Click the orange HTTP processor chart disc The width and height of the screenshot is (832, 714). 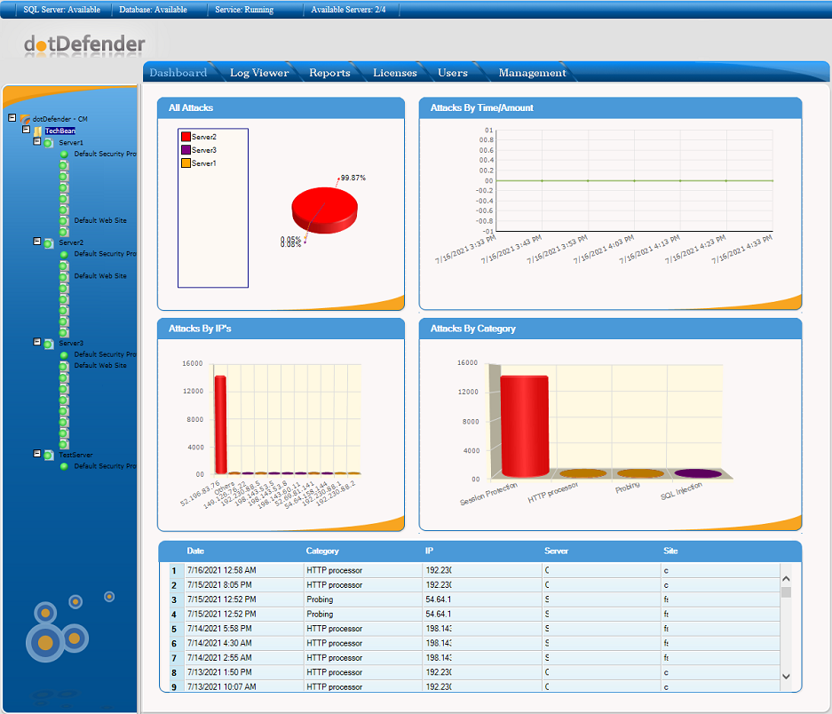click(x=582, y=473)
